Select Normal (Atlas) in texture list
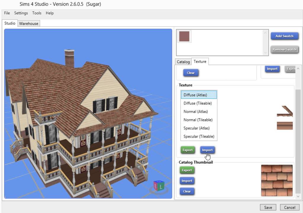 [199, 112]
